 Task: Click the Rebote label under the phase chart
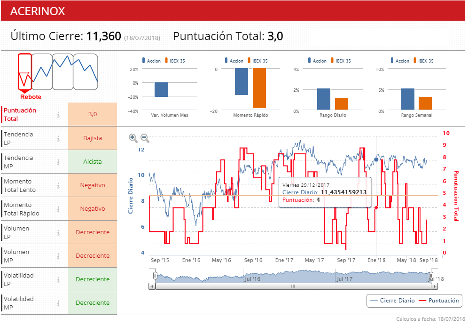31,97
